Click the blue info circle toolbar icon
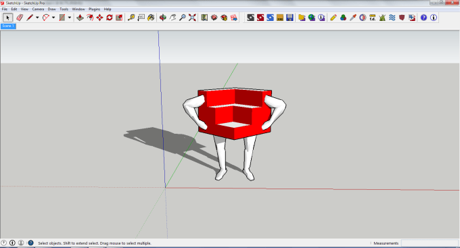460x248 pixels. pyautogui.click(x=434, y=18)
